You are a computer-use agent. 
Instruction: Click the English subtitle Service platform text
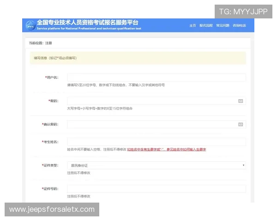(89, 29)
